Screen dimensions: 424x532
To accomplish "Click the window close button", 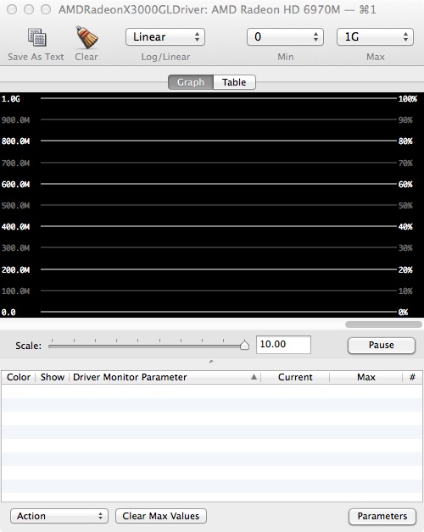I will pyautogui.click(x=12, y=9).
